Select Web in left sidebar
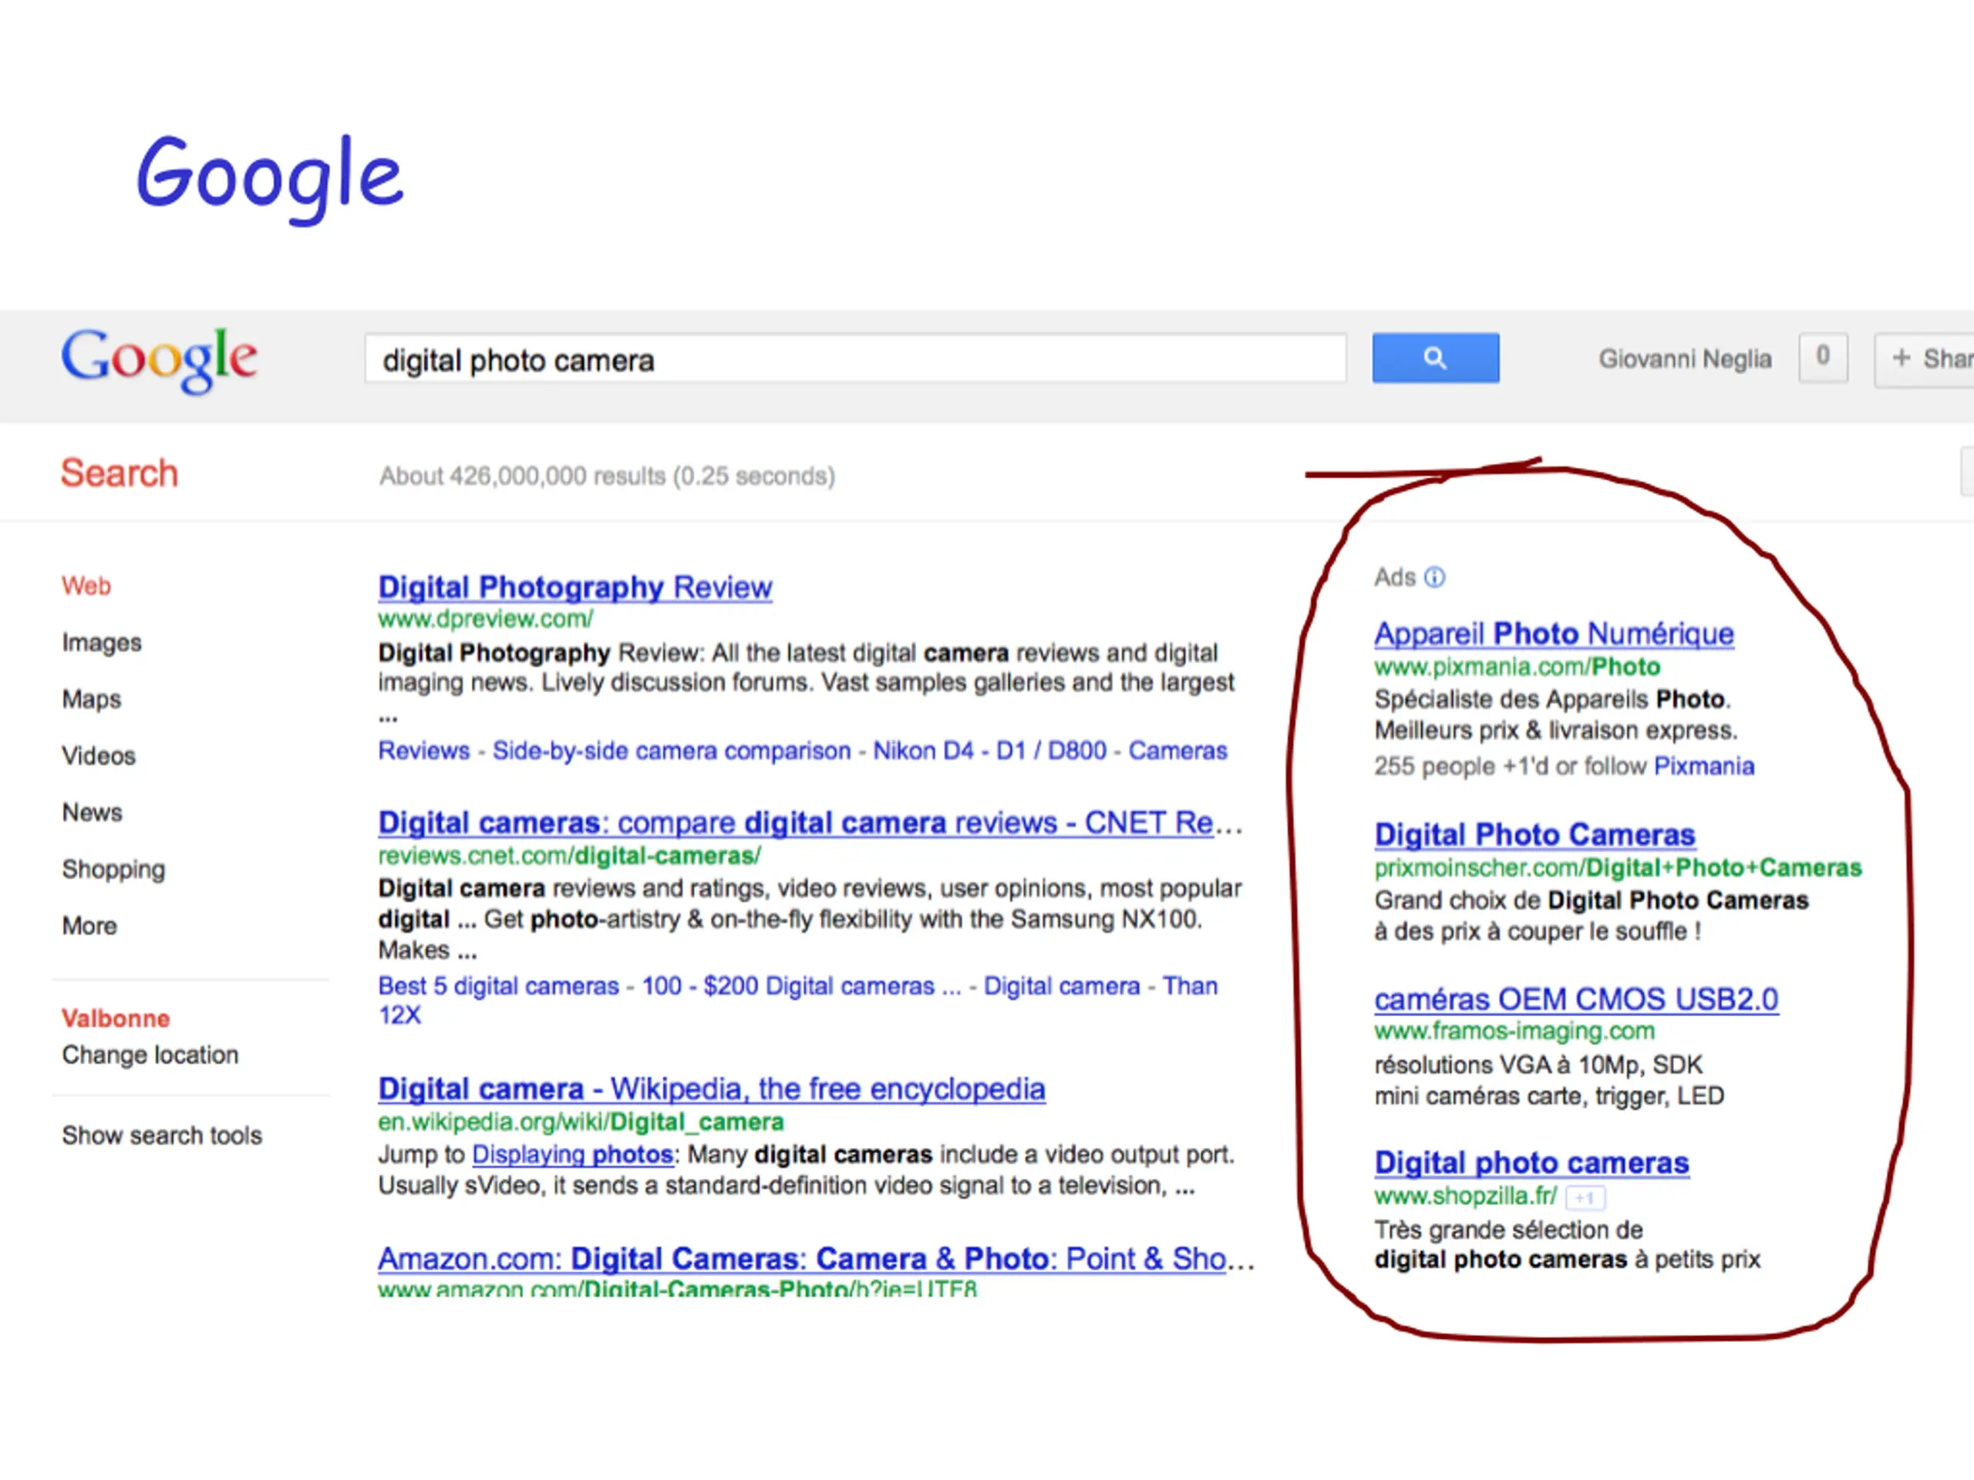The width and height of the screenshot is (1974, 1480). (x=86, y=586)
